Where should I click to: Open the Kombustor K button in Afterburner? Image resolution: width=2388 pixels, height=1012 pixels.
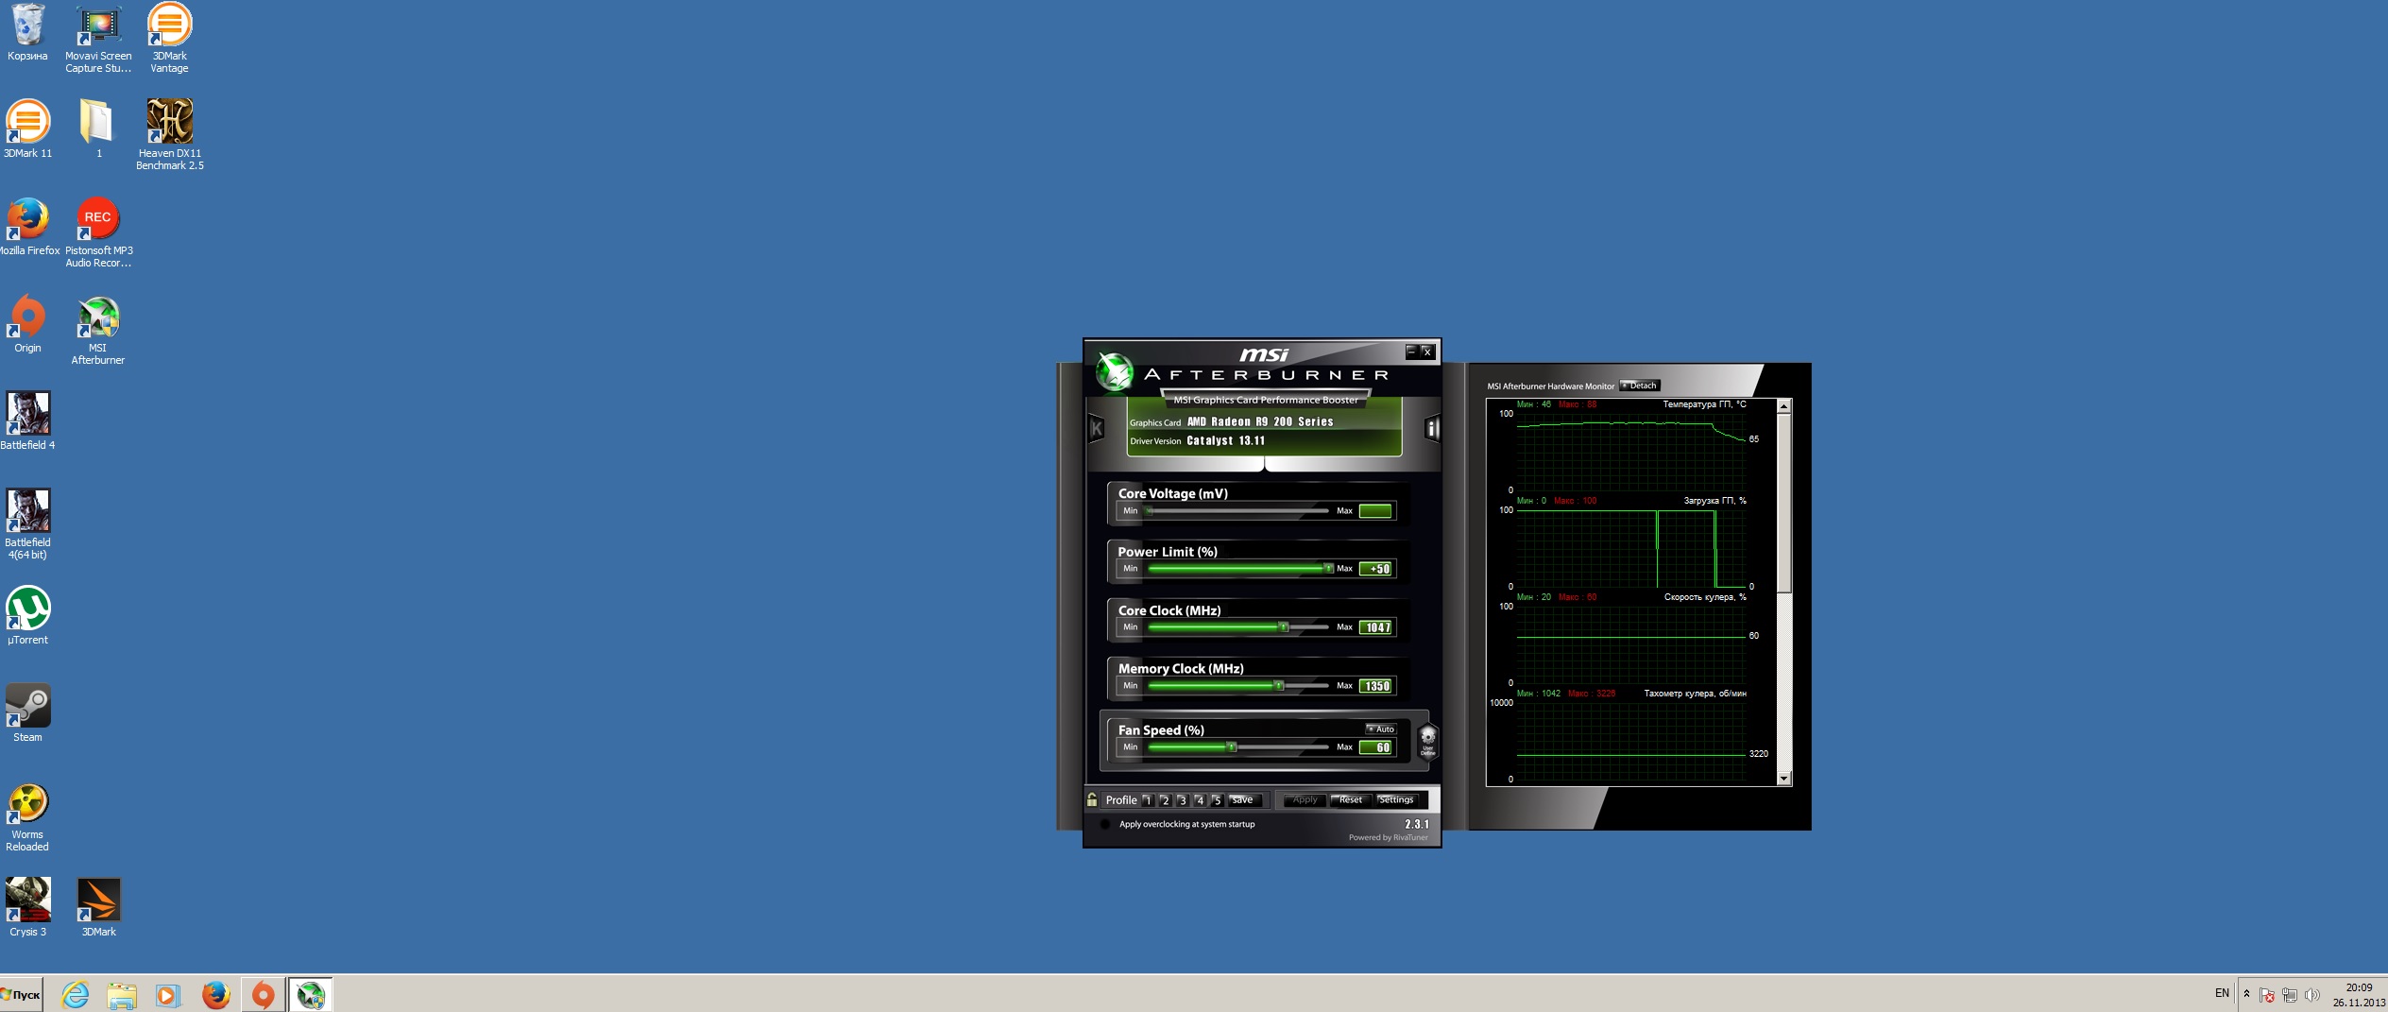(x=1096, y=429)
